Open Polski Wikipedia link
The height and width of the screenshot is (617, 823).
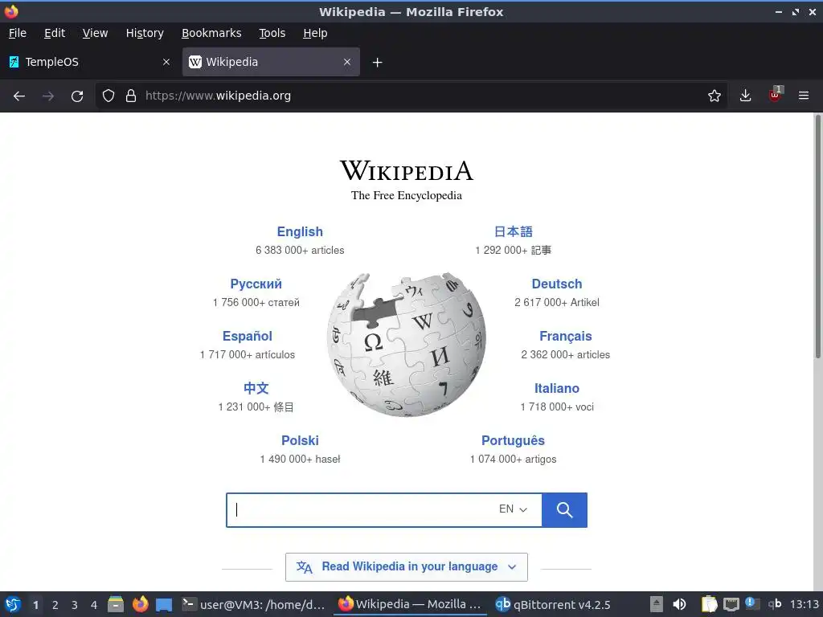pyautogui.click(x=300, y=440)
